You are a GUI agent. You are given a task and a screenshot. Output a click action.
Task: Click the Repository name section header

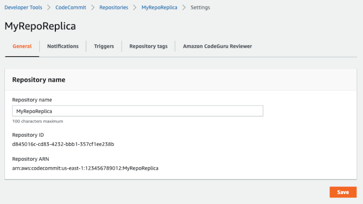click(39, 80)
